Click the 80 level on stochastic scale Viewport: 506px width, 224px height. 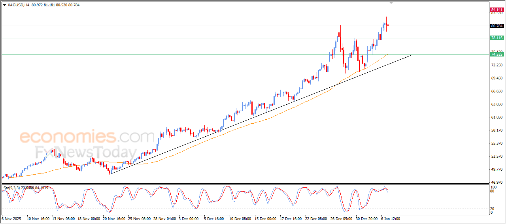point(493,191)
